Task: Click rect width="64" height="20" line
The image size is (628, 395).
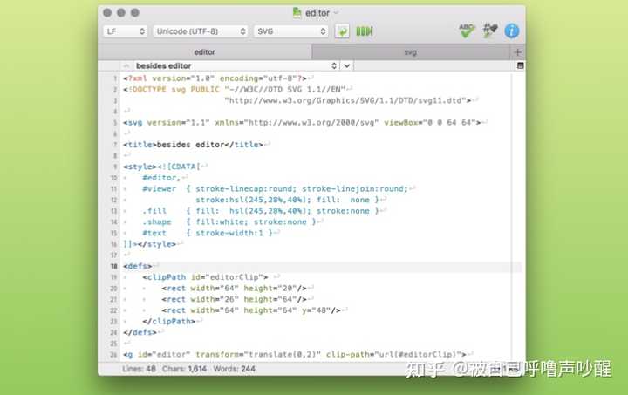Action: 234,288
